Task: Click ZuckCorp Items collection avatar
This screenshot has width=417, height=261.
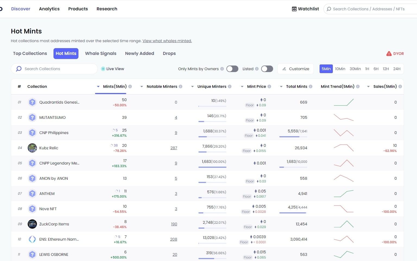Action: point(32,224)
